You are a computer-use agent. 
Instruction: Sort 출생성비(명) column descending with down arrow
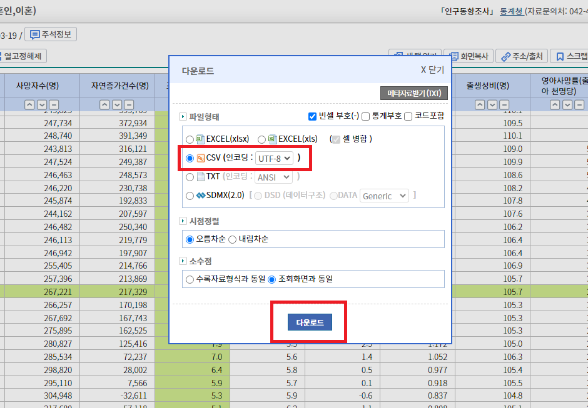pyautogui.click(x=492, y=105)
